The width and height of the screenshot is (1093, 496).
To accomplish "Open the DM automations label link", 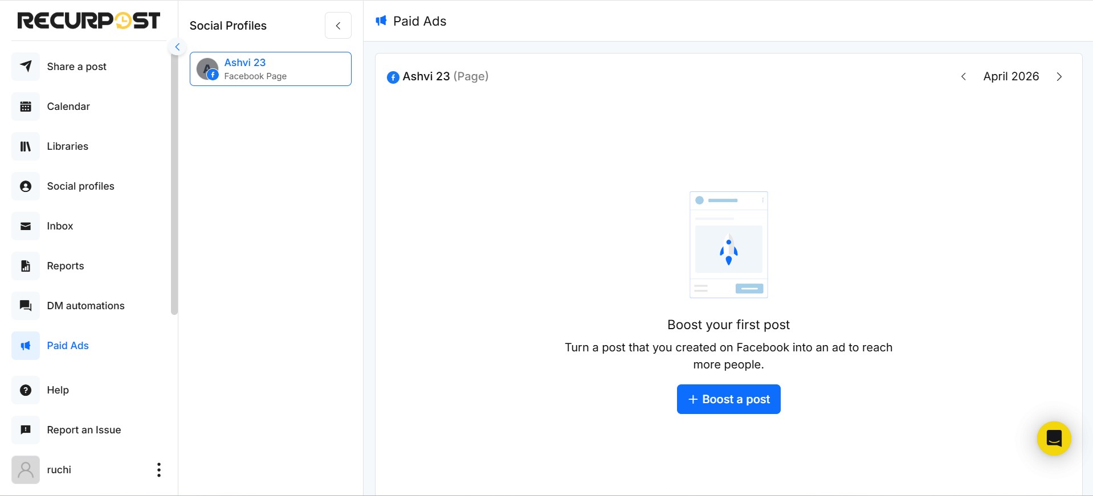I will pos(85,306).
